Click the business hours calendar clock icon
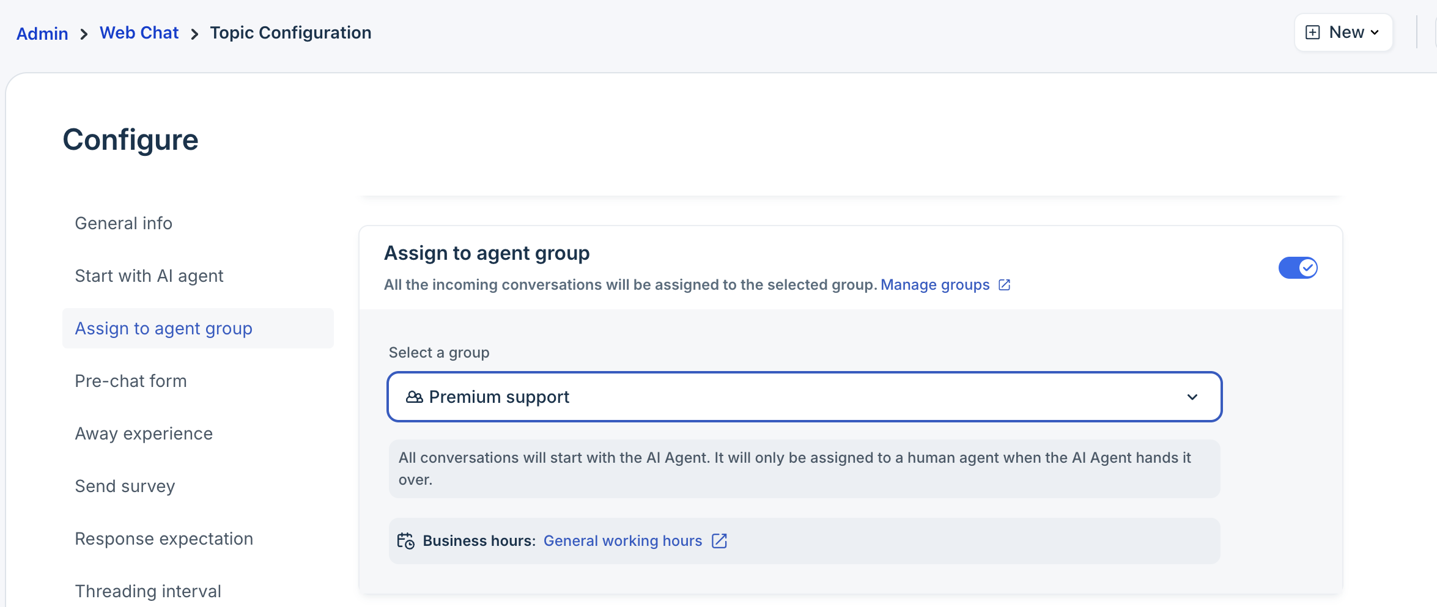The height and width of the screenshot is (607, 1437). 405,541
